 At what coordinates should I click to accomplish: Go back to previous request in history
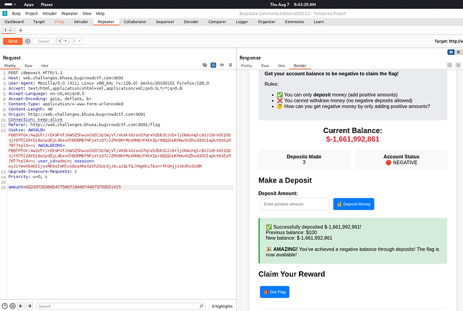(60, 41)
